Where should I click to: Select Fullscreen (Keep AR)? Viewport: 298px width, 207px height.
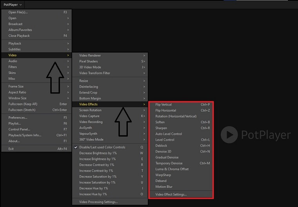click(x=36, y=104)
